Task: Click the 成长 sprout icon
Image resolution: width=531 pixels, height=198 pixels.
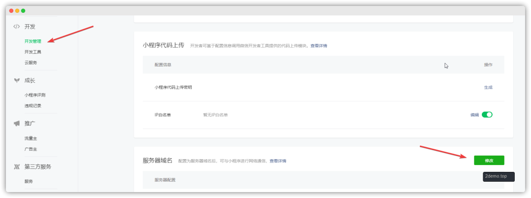Action: pyautogui.click(x=16, y=80)
